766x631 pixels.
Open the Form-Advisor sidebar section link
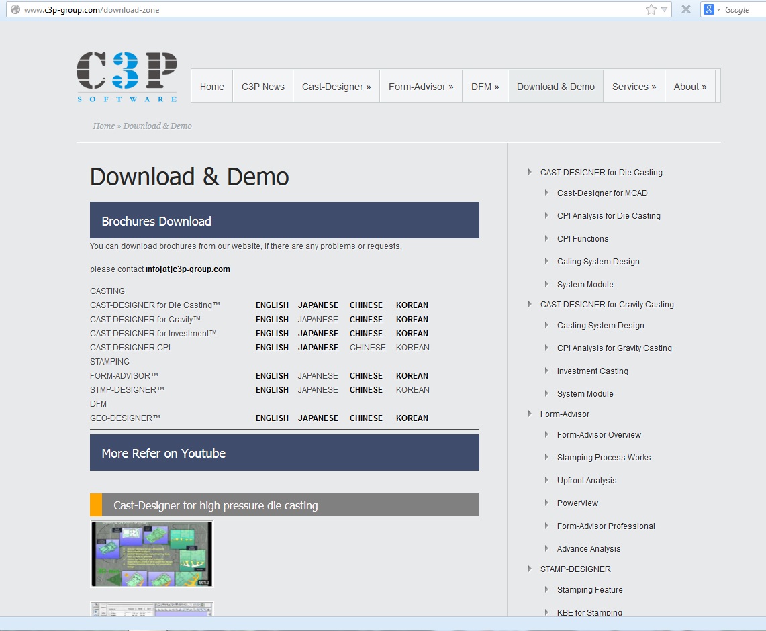pos(565,414)
